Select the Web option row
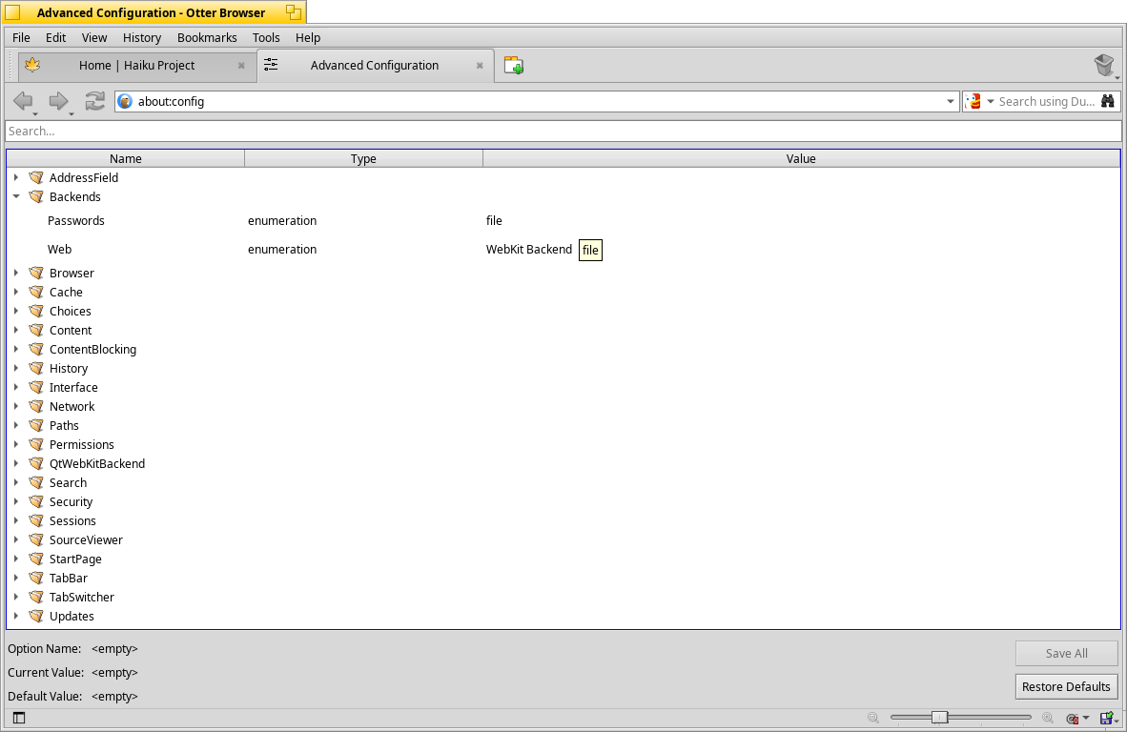The image size is (1127, 732). pyautogui.click(x=563, y=250)
